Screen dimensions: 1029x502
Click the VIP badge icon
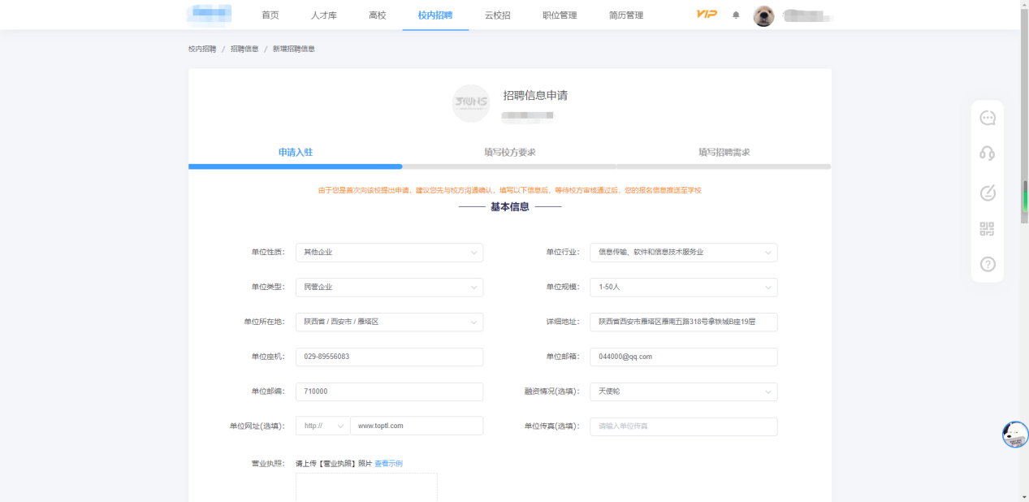point(707,15)
